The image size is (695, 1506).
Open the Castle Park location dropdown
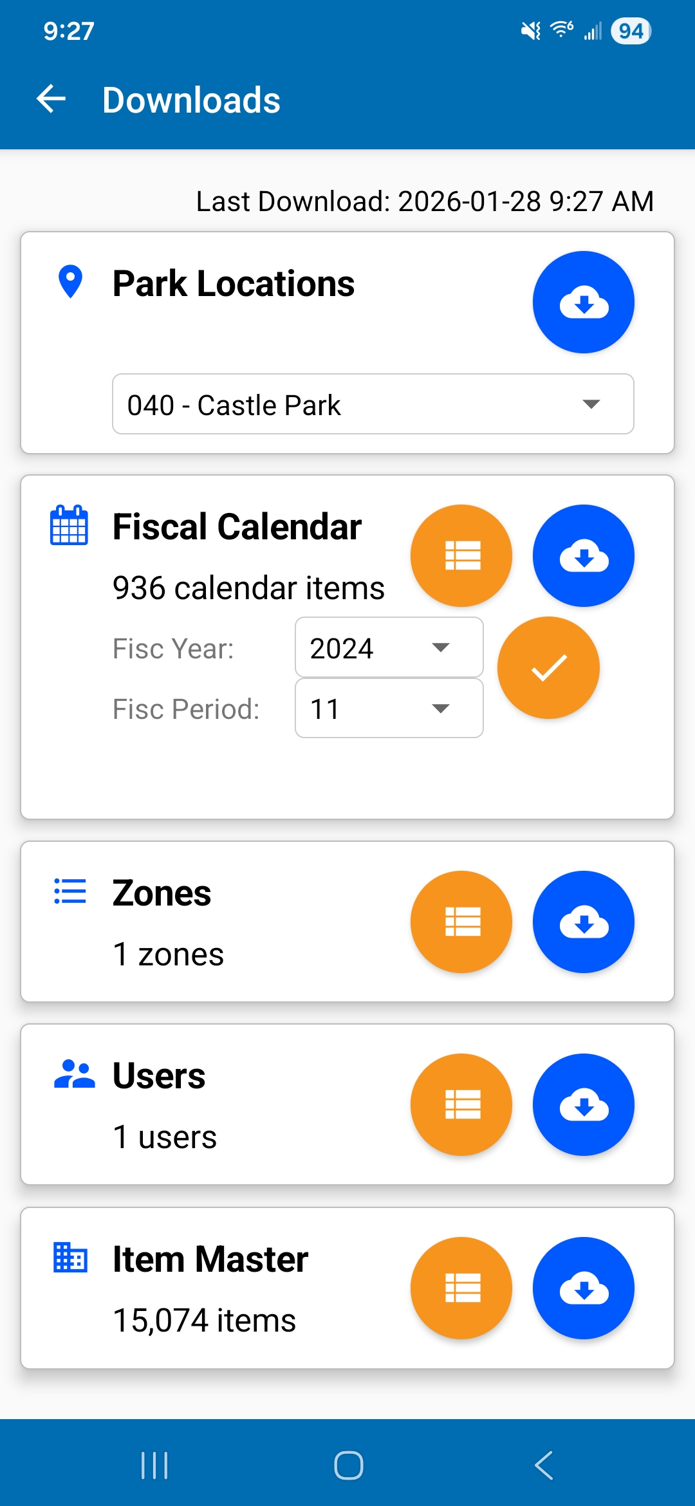point(373,404)
